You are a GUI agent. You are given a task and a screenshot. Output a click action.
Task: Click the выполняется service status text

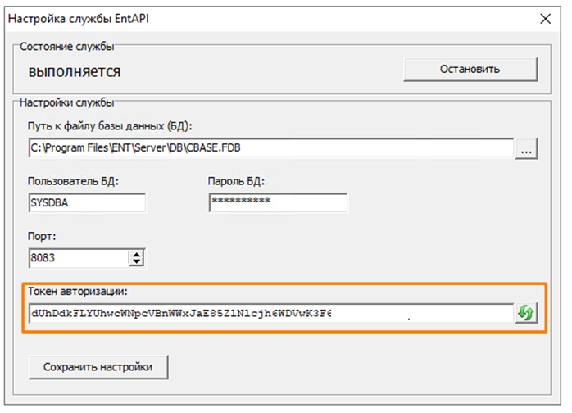(75, 72)
